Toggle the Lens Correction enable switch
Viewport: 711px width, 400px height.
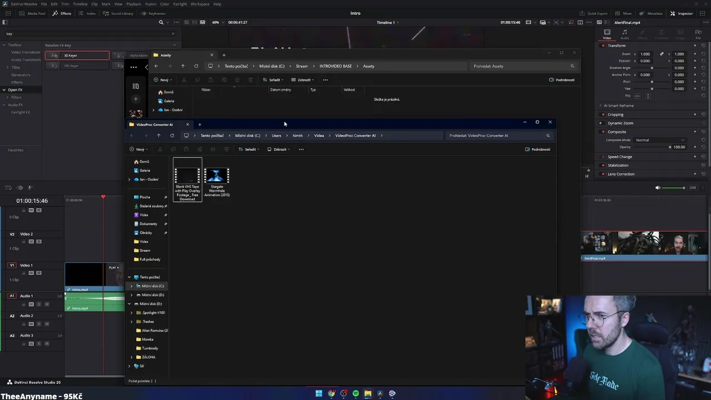[x=603, y=174]
